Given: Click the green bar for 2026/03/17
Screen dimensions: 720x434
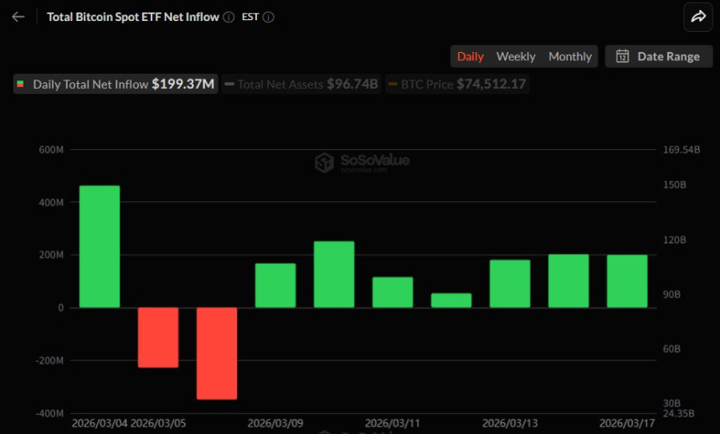Looking at the screenshot, I should point(627,281).
